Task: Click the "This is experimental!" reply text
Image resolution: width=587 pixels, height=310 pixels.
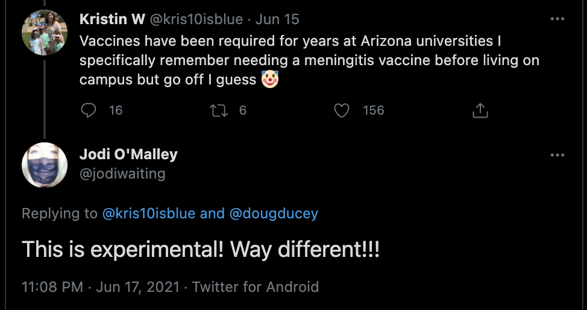Action: [x=201, y=249]
